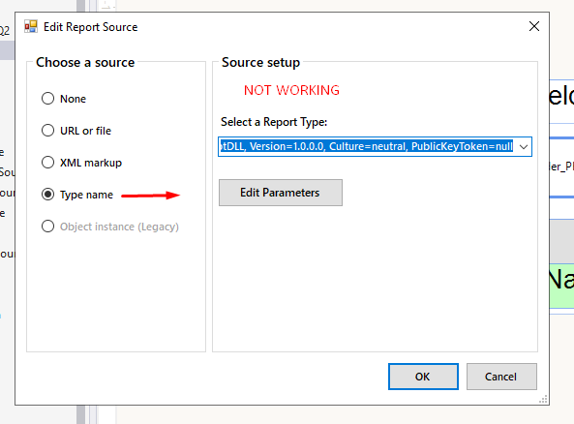Open the Edit Parameters dialog
Screen dimensions: 574x424
281,193
